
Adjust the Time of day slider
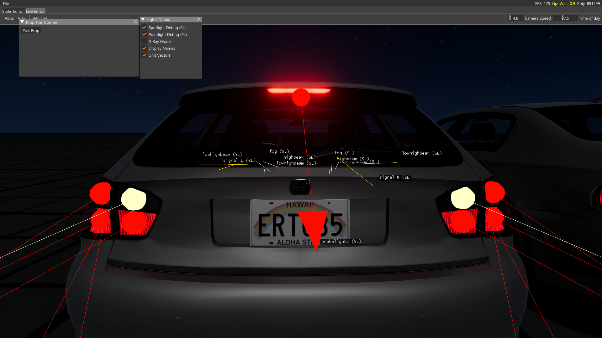tap(565, 18)
